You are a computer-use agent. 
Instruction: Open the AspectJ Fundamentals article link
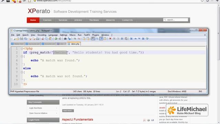click(77, 120)
